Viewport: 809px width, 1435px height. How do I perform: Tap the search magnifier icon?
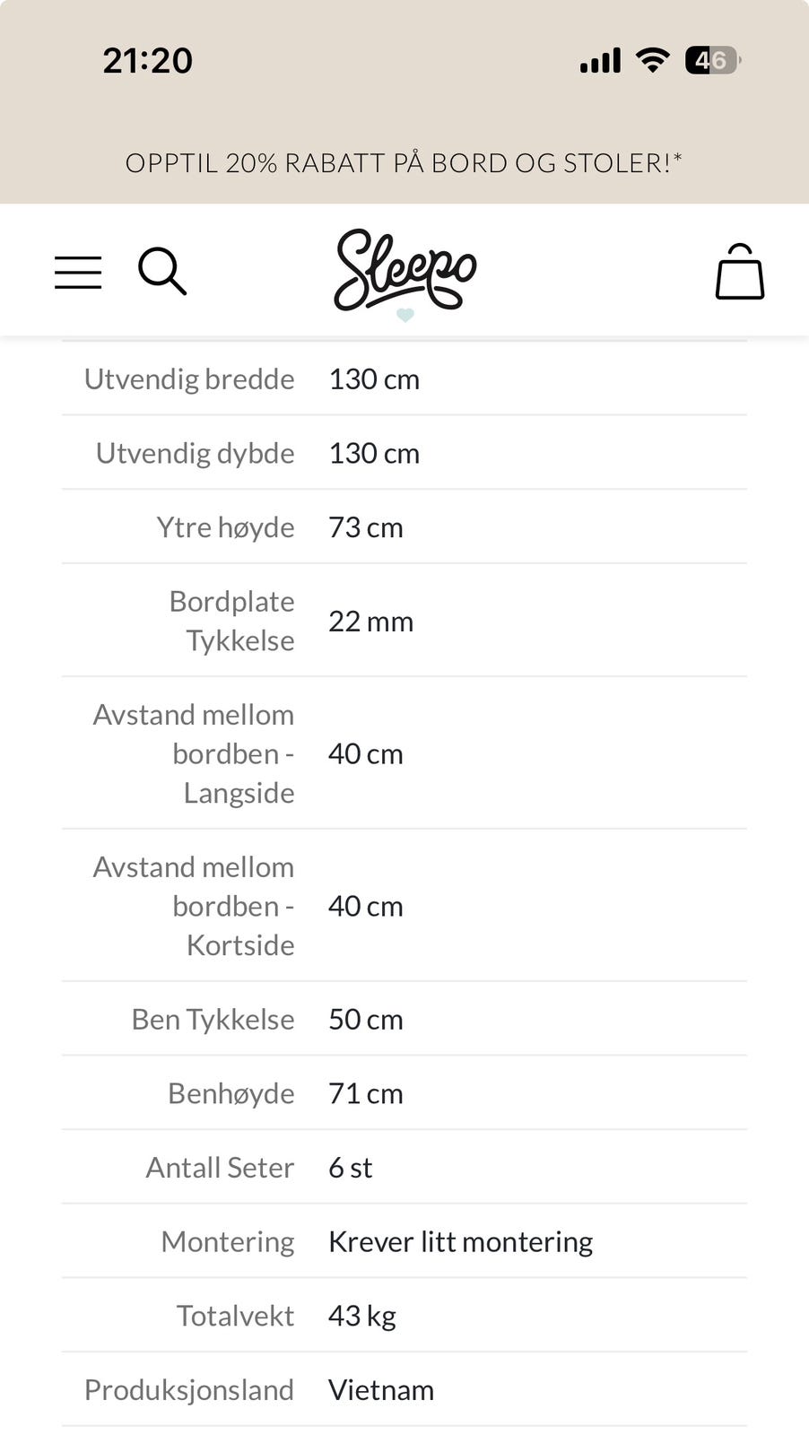162,271
